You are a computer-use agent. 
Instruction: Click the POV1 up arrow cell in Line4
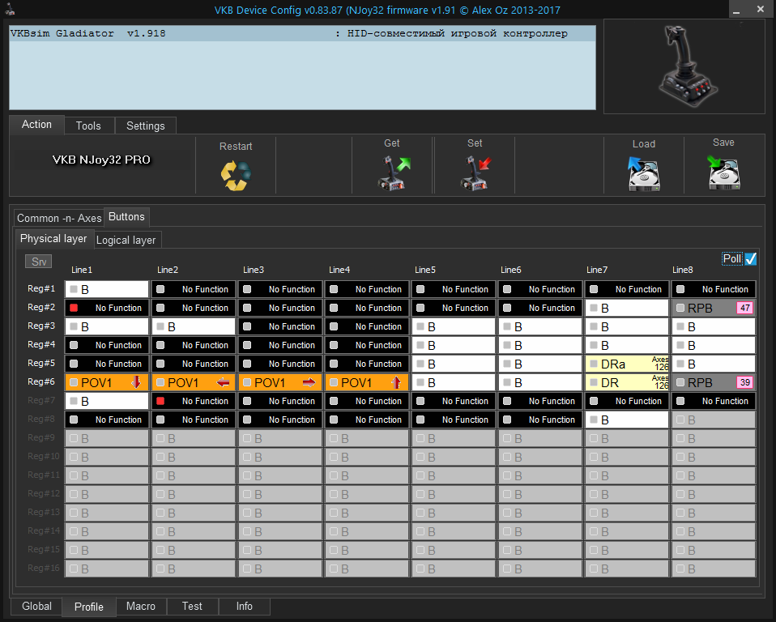click(367, 382)
